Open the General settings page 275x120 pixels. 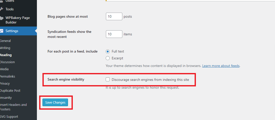(5, 41)
